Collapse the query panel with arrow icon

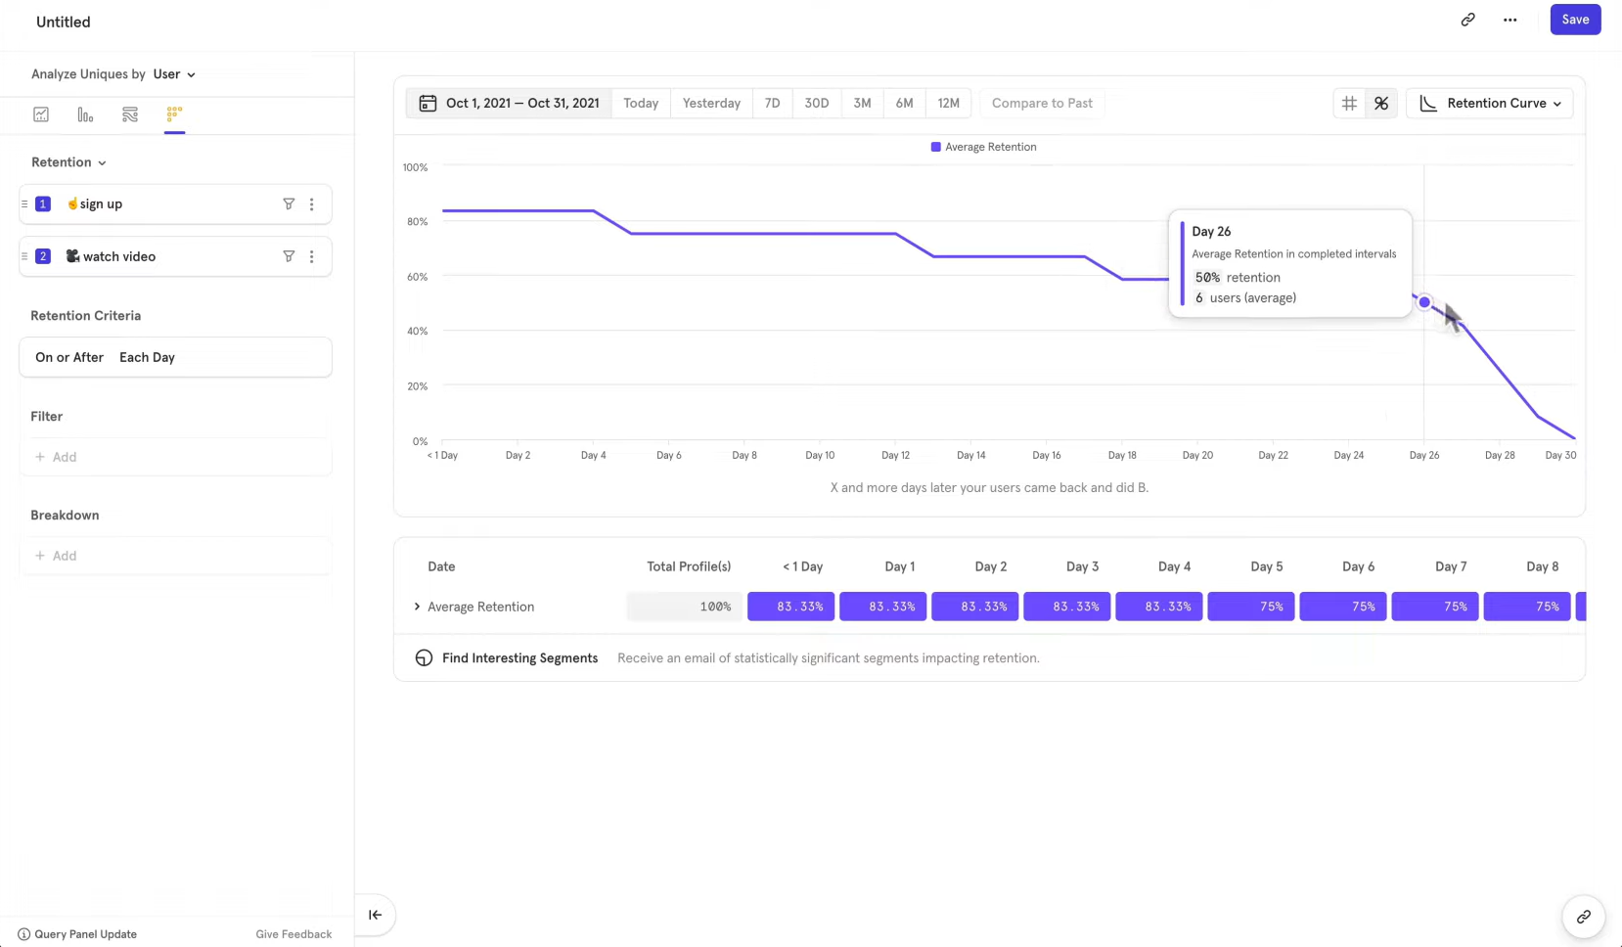[375, 915]
